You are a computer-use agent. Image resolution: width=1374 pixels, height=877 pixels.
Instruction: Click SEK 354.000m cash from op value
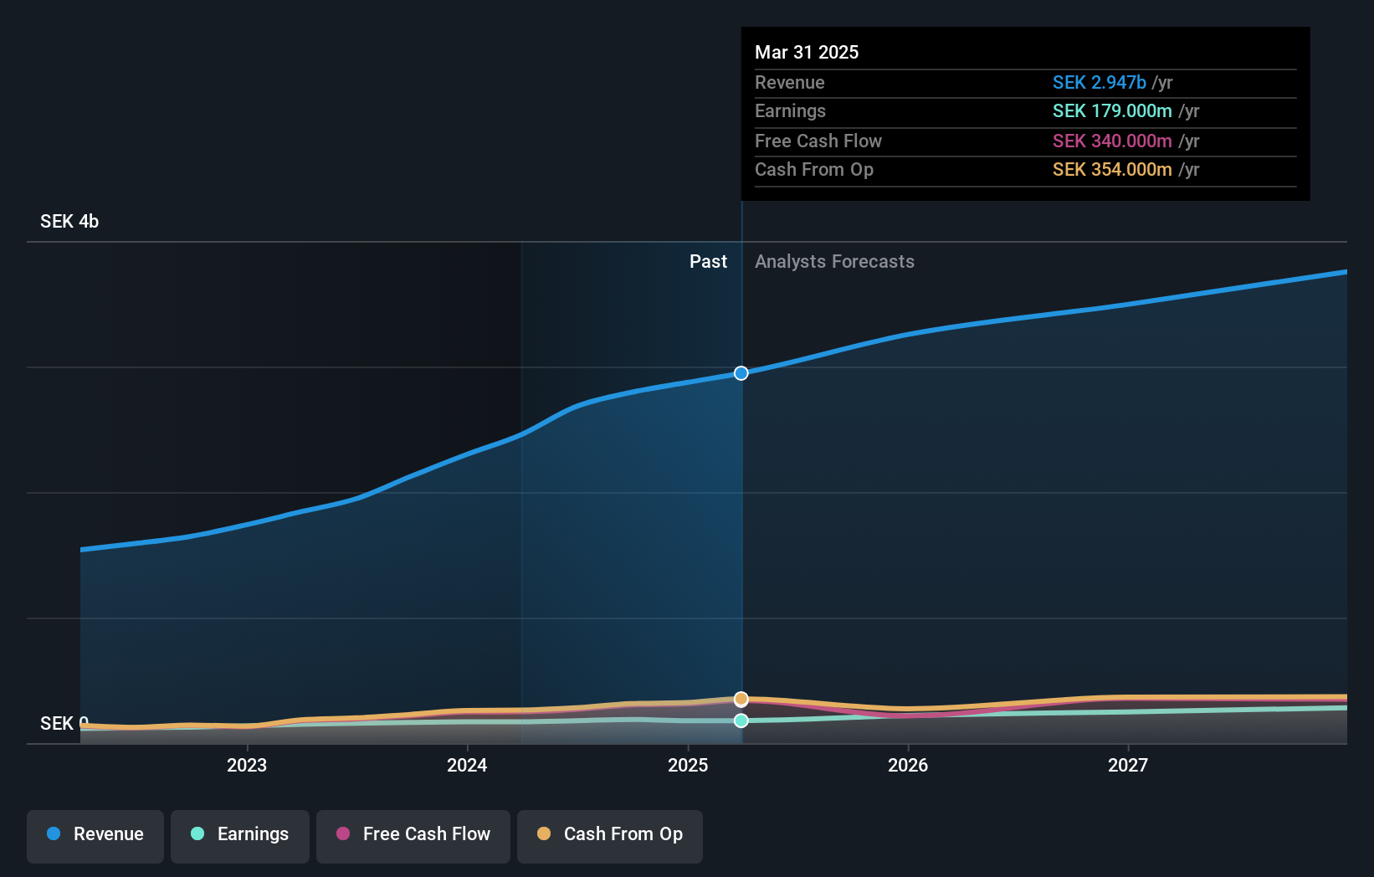1112,169
